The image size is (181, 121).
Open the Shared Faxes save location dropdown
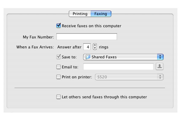123,57
